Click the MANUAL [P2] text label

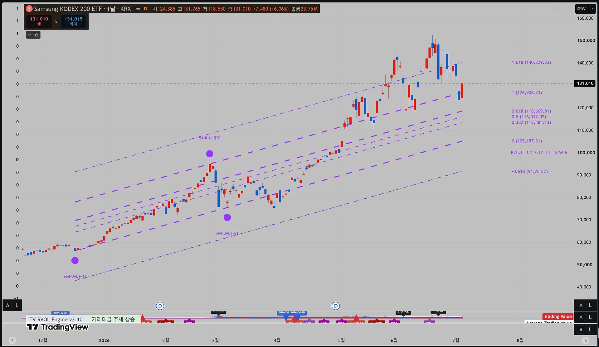(227, 233)
